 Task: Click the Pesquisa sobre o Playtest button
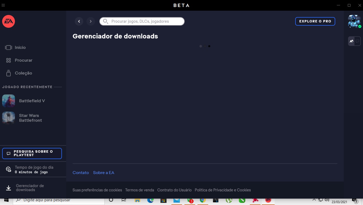(32, 153)
